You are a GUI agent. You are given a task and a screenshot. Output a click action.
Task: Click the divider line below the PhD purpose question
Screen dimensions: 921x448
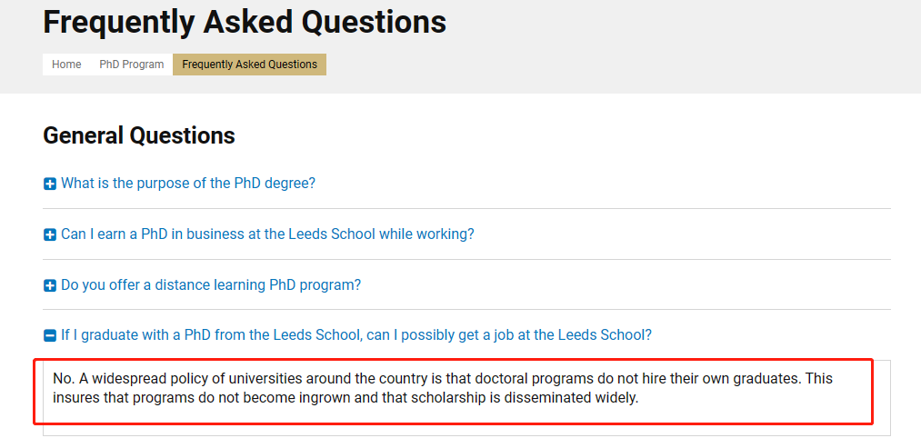(466, 209)
